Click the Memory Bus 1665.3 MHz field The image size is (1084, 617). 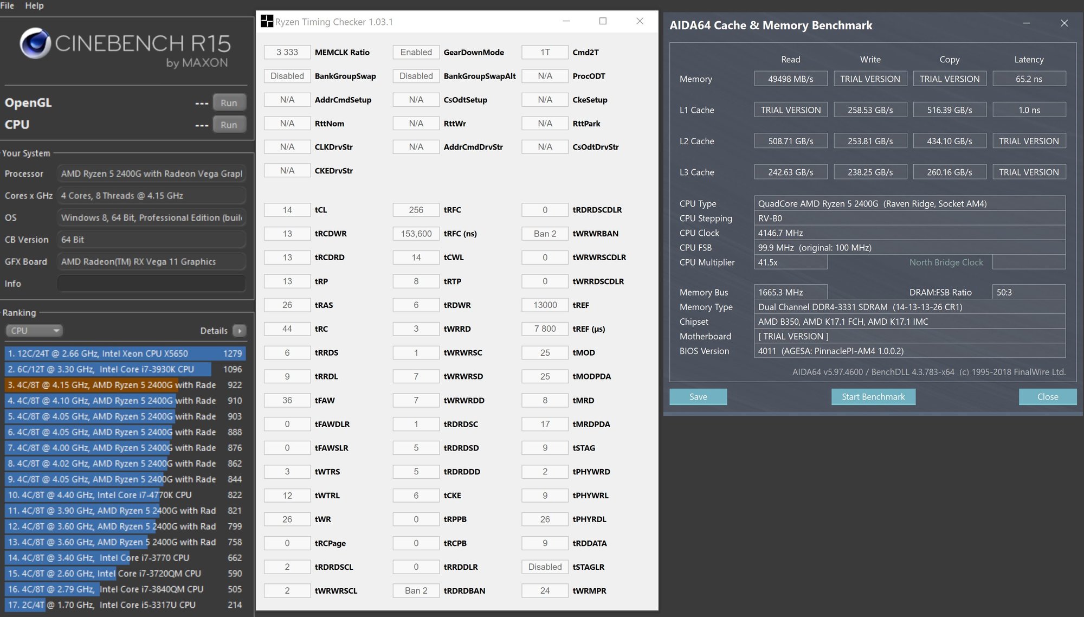791,292
